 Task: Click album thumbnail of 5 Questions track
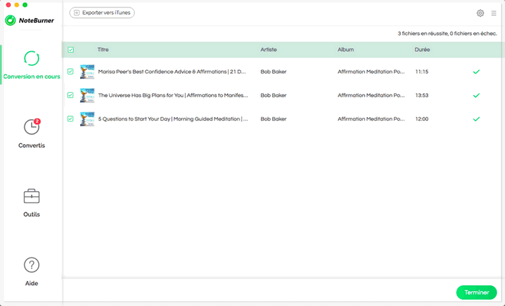[88, 119]
